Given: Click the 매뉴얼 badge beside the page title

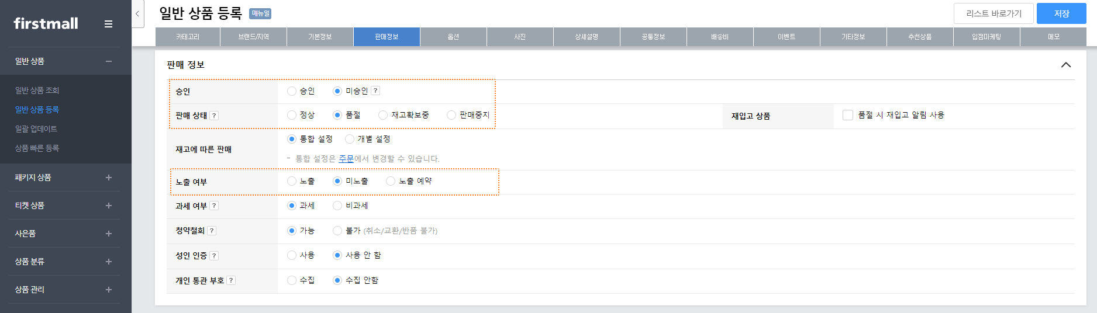Looking at the screenshot, I should pyautogui.click(x=260, y=13).
